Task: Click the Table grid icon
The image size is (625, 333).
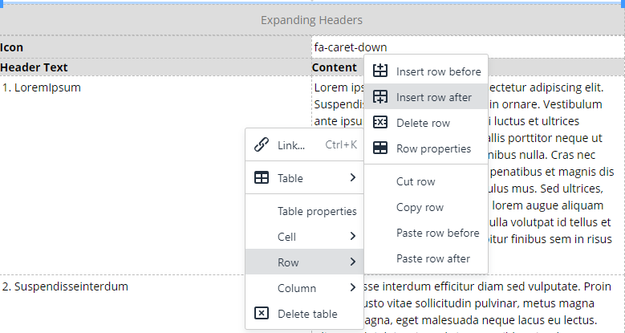Action: click(261, 178)
